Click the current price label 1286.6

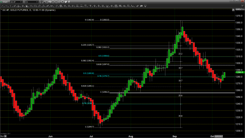239,73
